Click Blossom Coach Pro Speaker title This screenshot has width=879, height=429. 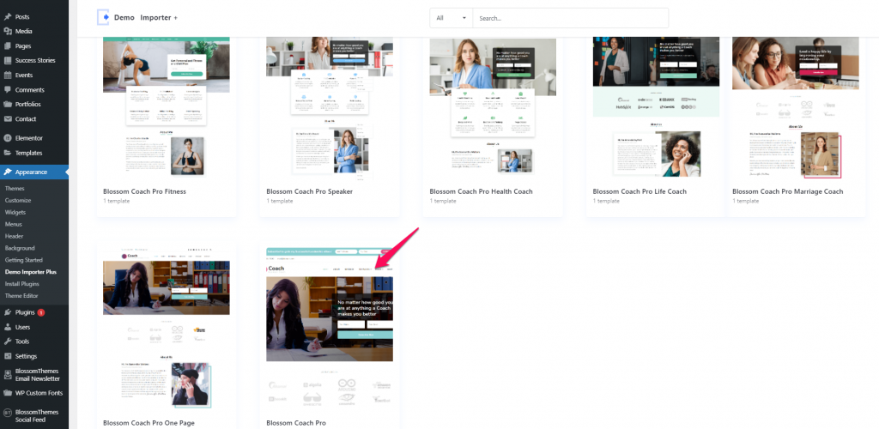tap(309, 191)
